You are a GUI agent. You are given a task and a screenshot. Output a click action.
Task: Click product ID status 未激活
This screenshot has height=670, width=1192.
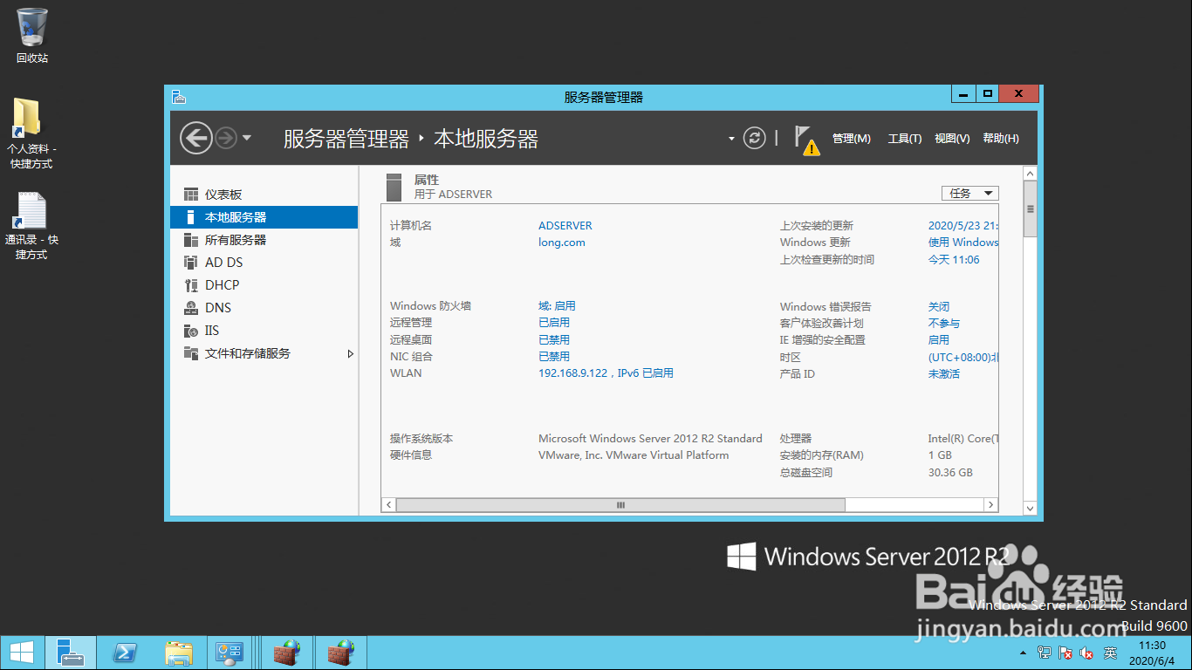click(x=944, y=373)
